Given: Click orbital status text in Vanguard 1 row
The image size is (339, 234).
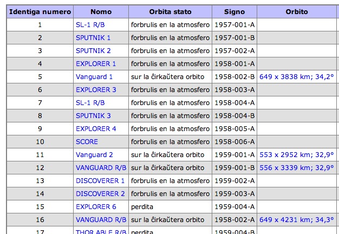Looking at the screenshot, I should [x=167, y=77].
